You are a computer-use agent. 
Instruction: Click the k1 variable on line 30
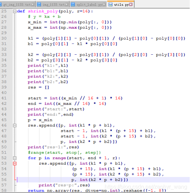pos(31,38)
